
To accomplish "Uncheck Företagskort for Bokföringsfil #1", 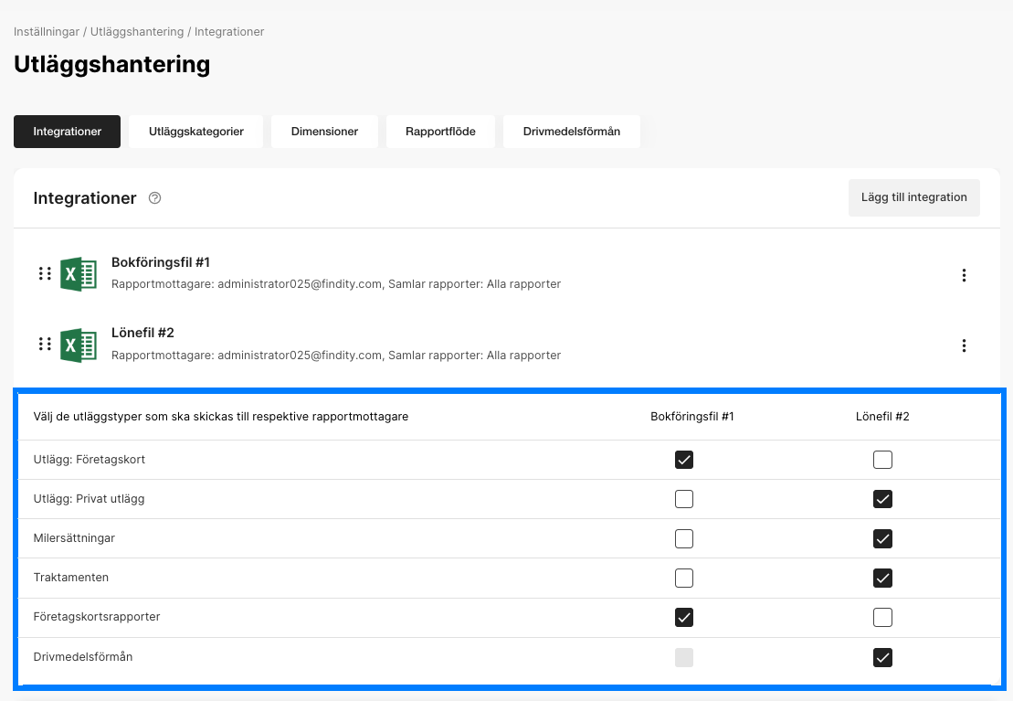I will tap(684, 460).
